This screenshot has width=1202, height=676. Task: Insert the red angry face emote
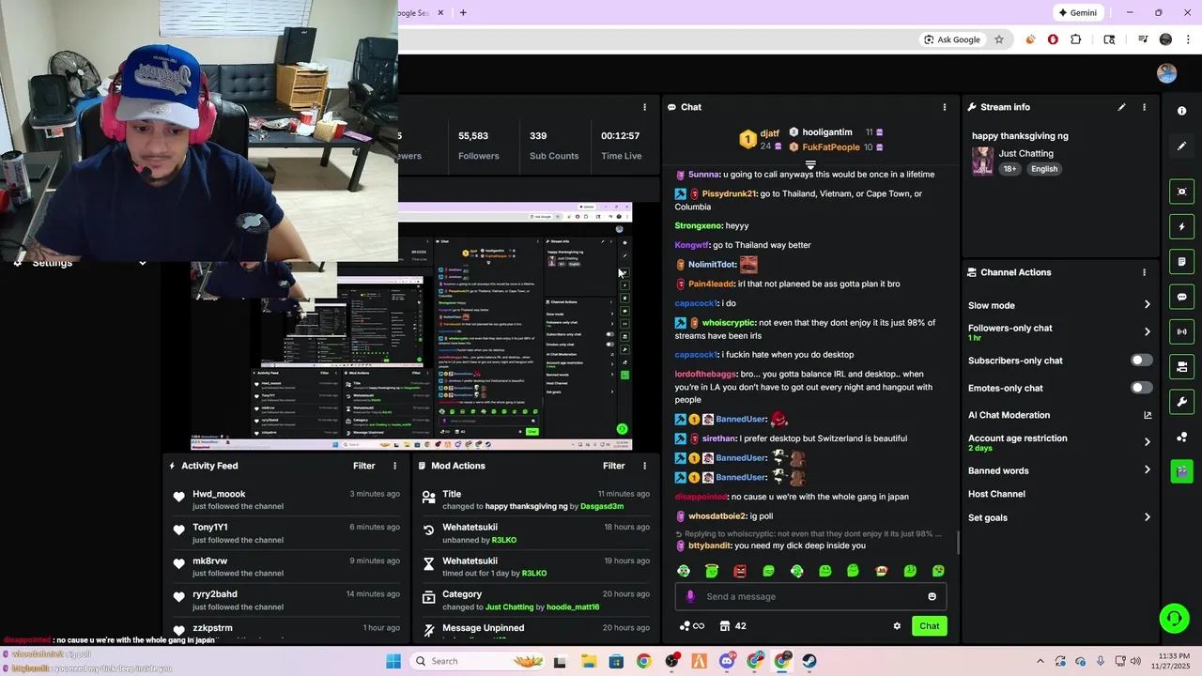(740, 571)
